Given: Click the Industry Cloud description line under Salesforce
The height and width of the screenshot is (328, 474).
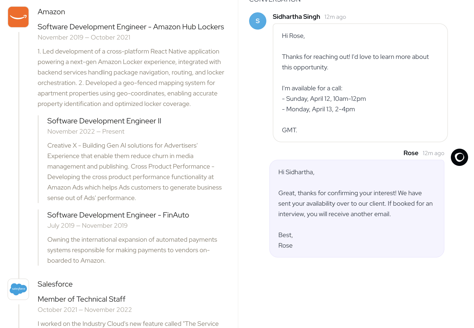Looking at the screenshot, I should [x=128, y=324].
